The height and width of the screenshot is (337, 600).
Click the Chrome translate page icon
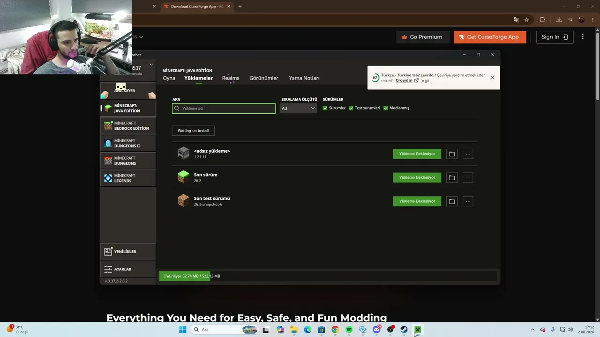pyautogui.click(x=516, y=20)
